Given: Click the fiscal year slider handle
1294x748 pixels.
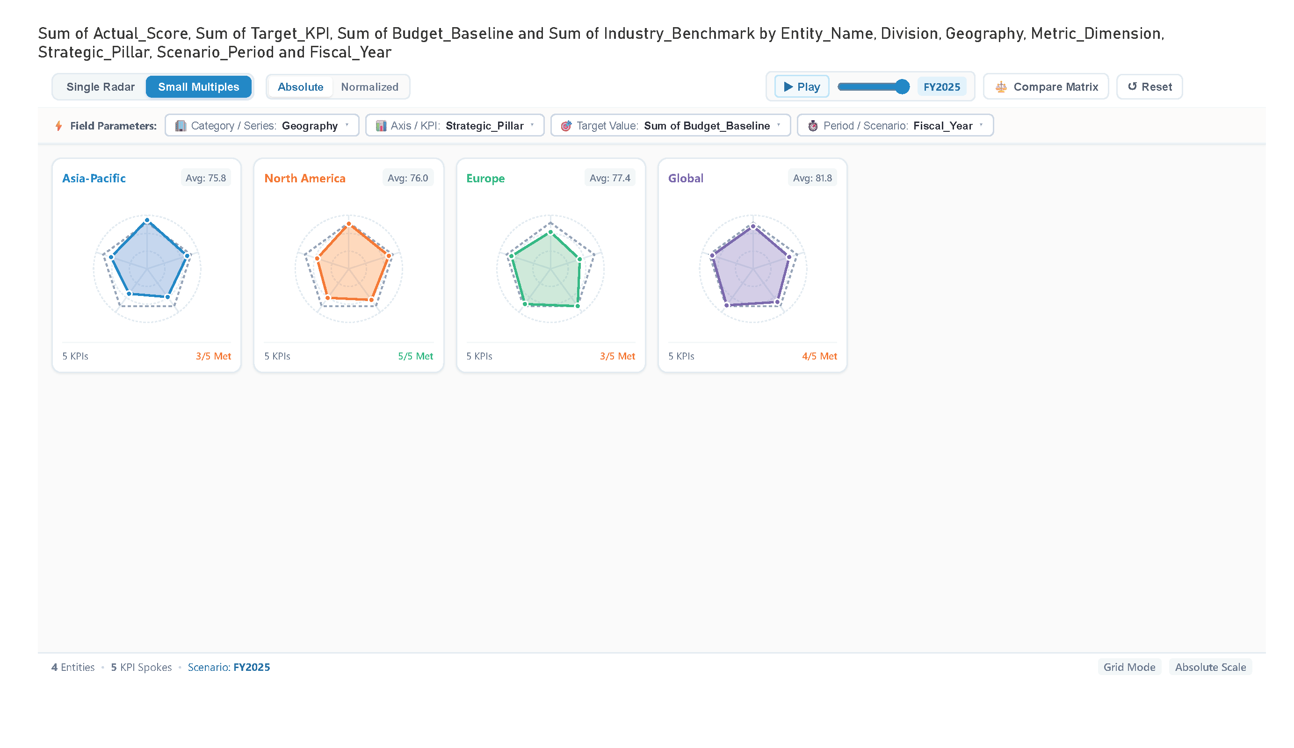Looking at the screenshot, I should coord(902,87).
